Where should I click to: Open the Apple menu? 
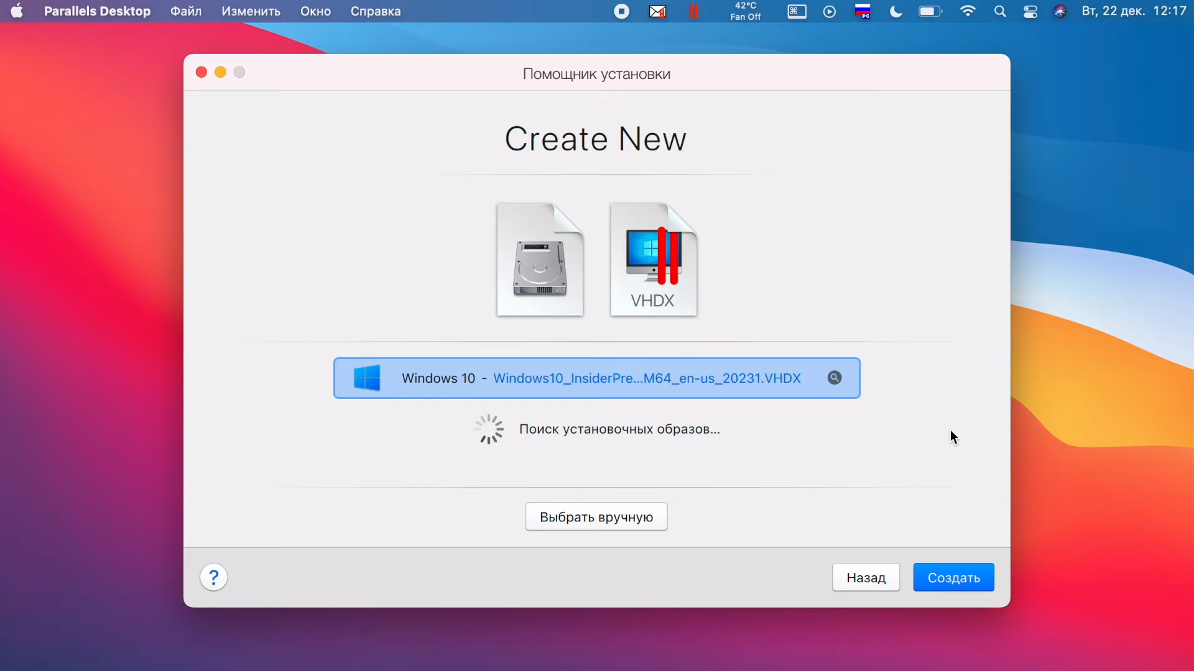coord(17,11)
